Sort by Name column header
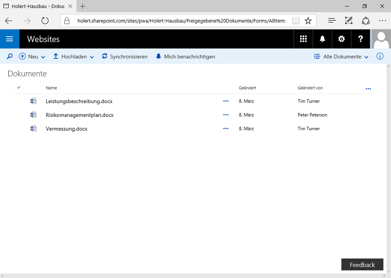The height and width of the screenshot is (278, 391). [51, 88]
